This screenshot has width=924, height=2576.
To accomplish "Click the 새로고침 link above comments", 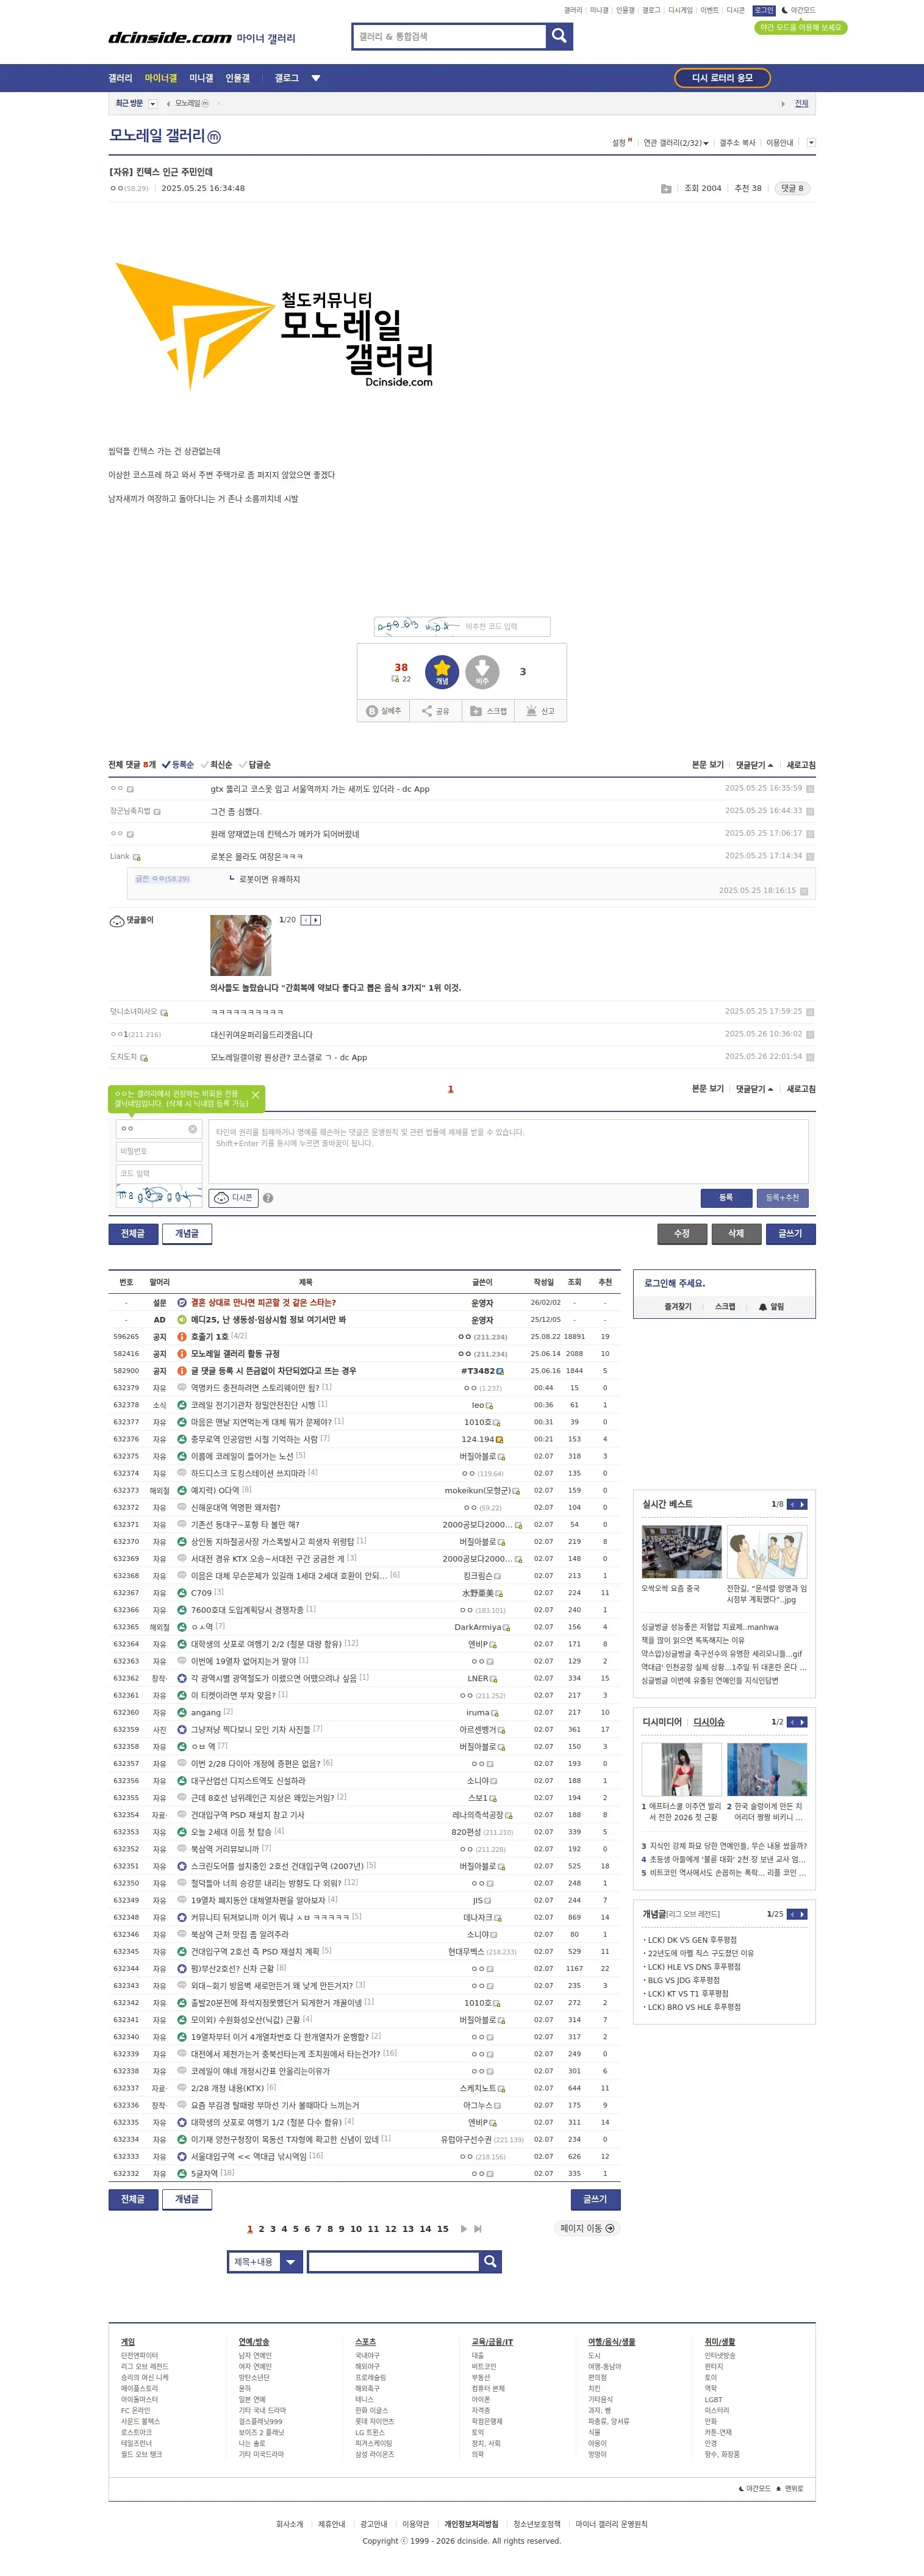I will (x=801, y=765).
